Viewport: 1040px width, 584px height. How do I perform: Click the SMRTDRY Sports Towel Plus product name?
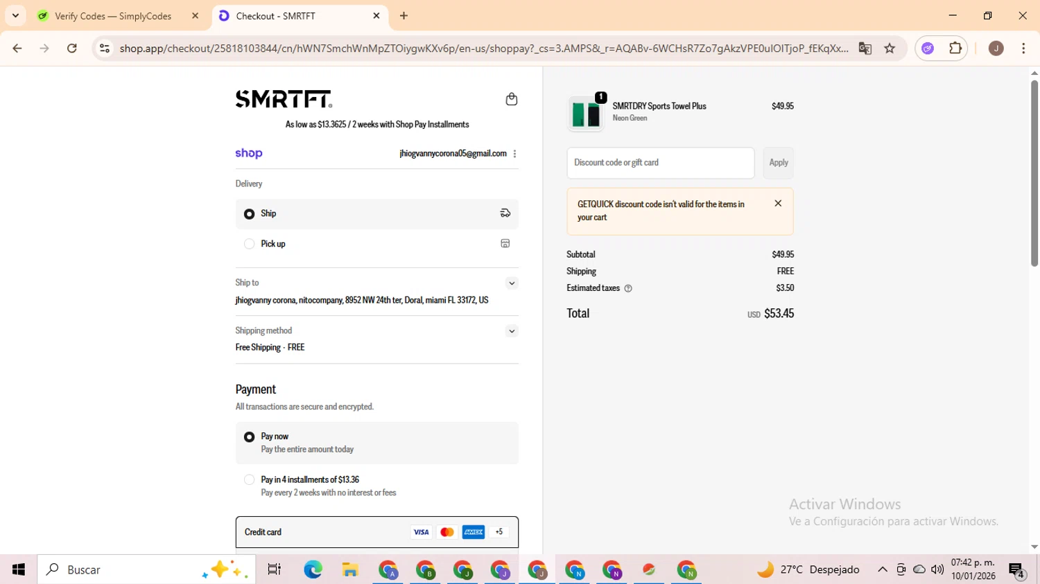coord(659,106)
